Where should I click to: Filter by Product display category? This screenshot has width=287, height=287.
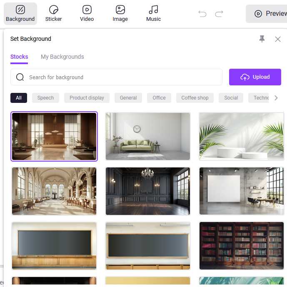[x=87, y=98]
